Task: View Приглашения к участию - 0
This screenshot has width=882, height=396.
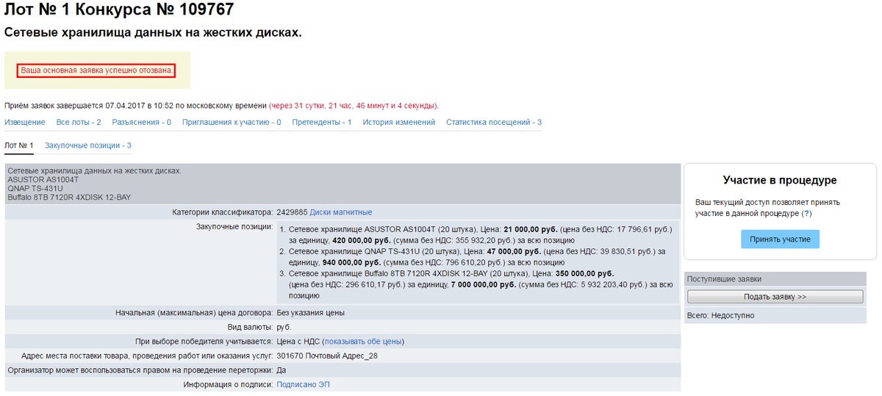Action: click(x=232, y=122)
